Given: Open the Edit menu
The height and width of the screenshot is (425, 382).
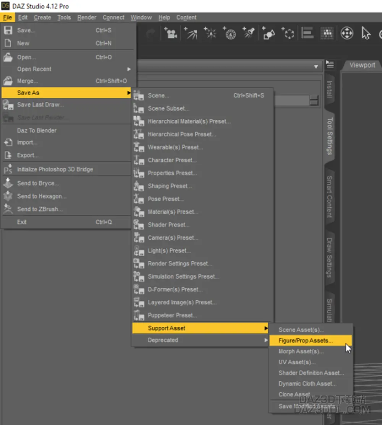Looking at the screenshot, I should pyautogui.click(x=23, y=17).
